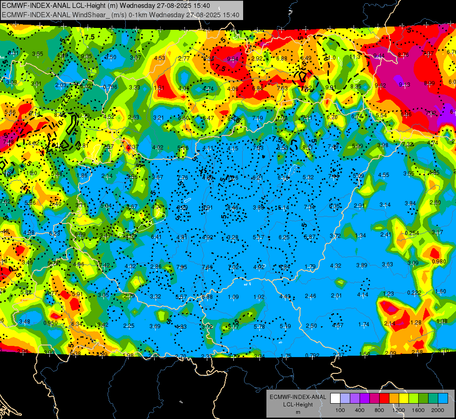Screen dimensions: 456x419
Task: Click the wind shear value '1.74'
Action: click(x=363, y=324)
